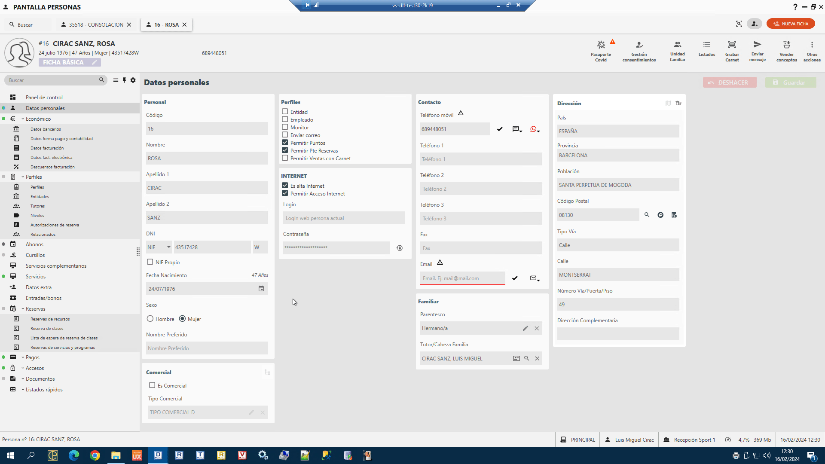Open the WhatsApp dropdown beside Teléfono móvil
The image size is (825, 464).
point(535,129)
